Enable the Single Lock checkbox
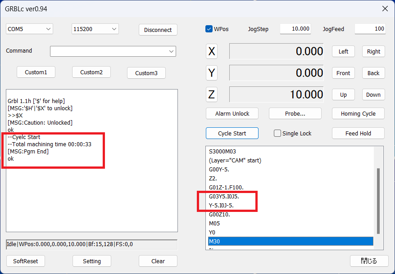This screenshot has width=395, height=274. click(x=277, y=133)
